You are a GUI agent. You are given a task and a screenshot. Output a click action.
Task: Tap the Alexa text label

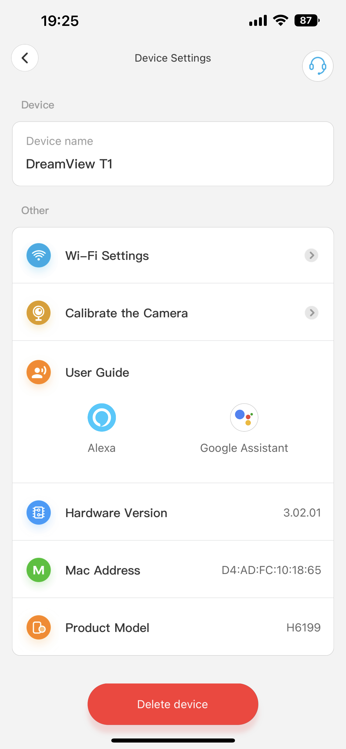click(102, 448)
